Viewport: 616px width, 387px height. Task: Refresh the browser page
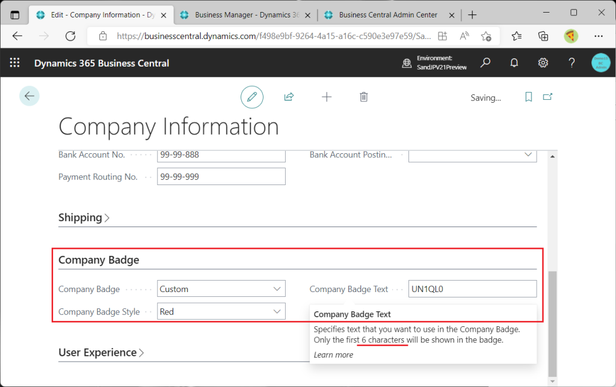pos(70,36)
